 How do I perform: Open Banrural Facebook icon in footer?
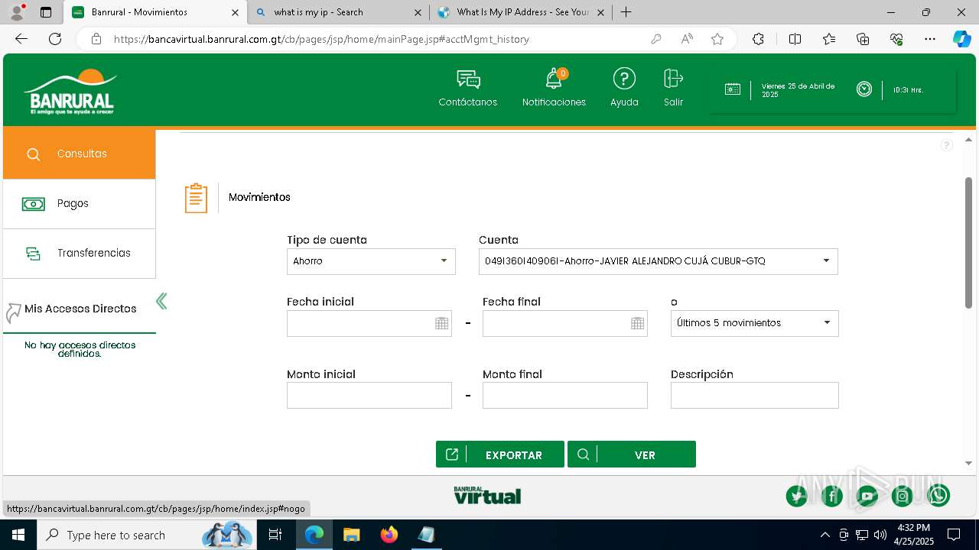832,496
